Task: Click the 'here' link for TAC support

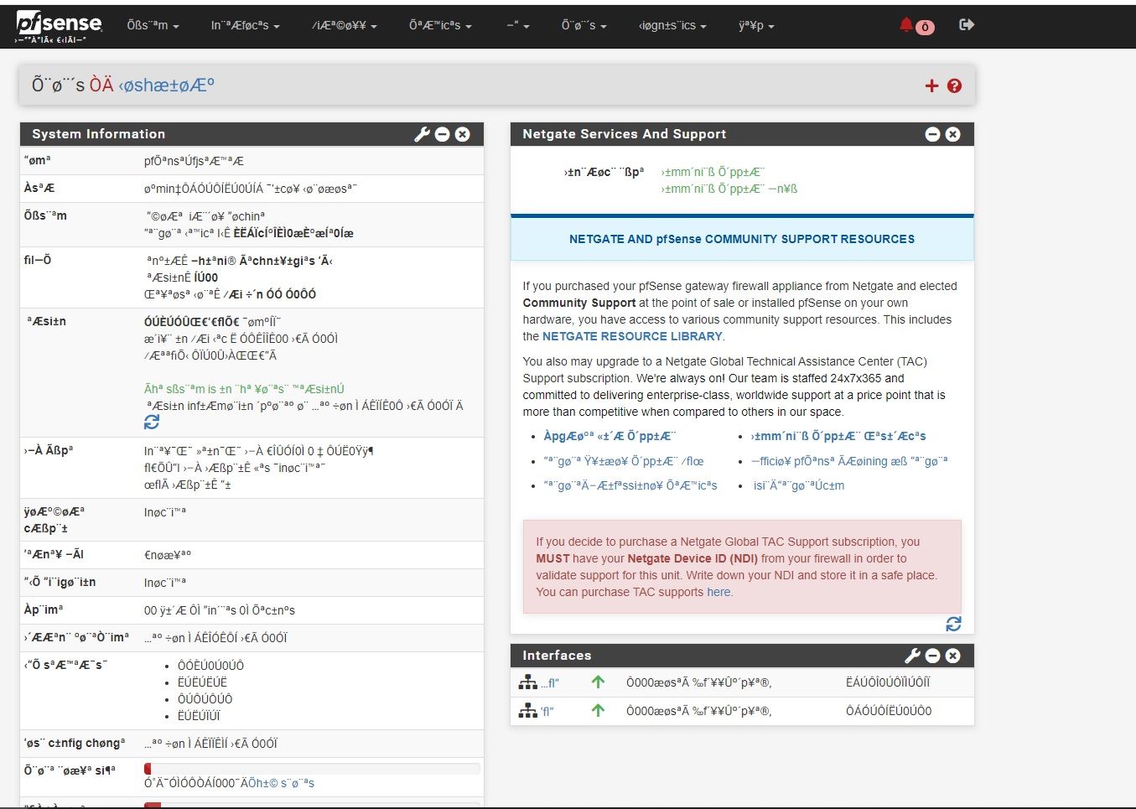Action: [718, 592]
